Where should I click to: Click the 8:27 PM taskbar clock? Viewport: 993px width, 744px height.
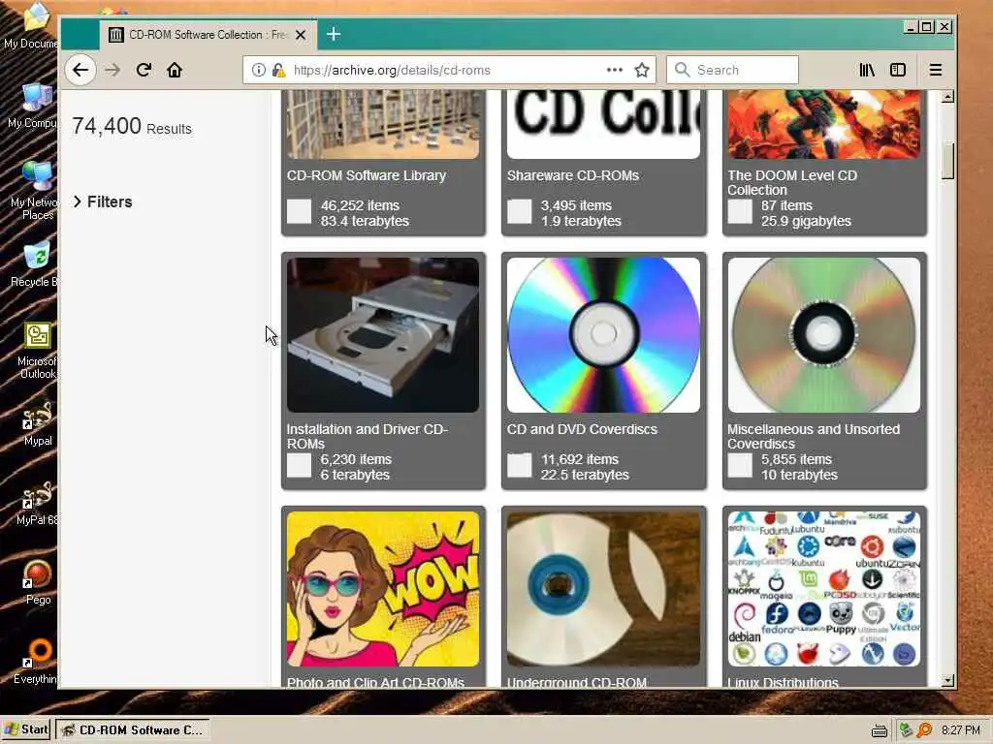coord(961,730)
